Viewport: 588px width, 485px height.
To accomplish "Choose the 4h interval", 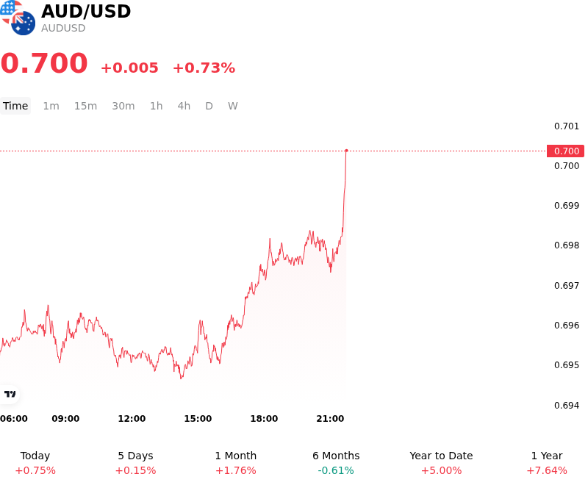I will pyautogui.click(x=184, y=106).
